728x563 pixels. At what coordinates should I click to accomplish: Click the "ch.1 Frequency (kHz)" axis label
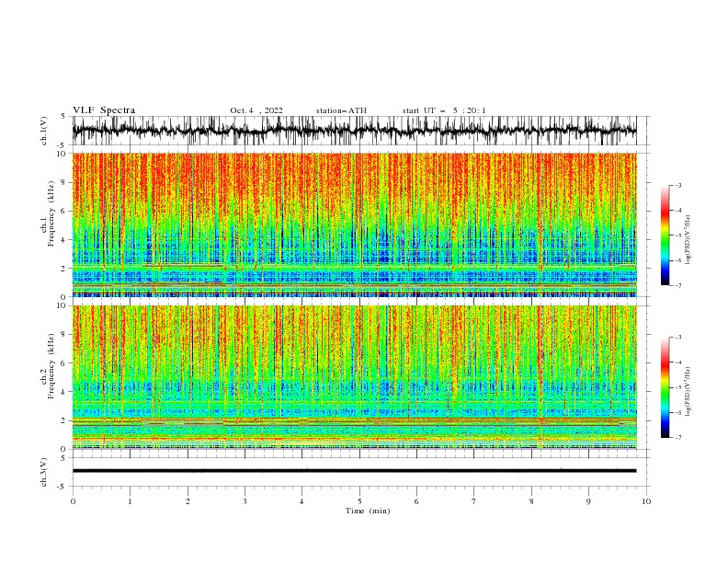pos(49,213)
